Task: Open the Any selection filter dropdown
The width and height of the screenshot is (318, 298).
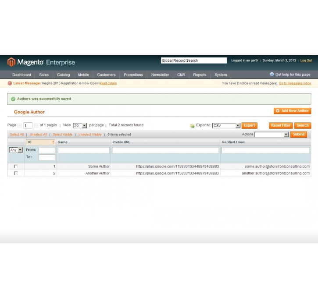Action: click(x=16, y=150)
